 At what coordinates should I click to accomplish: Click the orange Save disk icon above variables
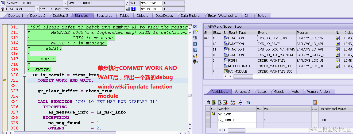[x=315, y=102]
